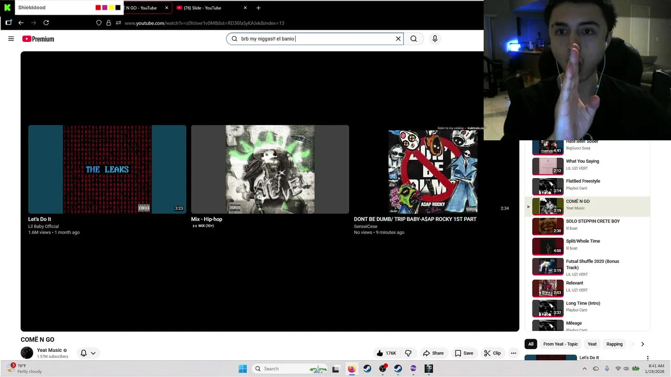Click the address bar URL field
Image resolution: width=671 pixels, height=377 pixels.
(204, 23)
